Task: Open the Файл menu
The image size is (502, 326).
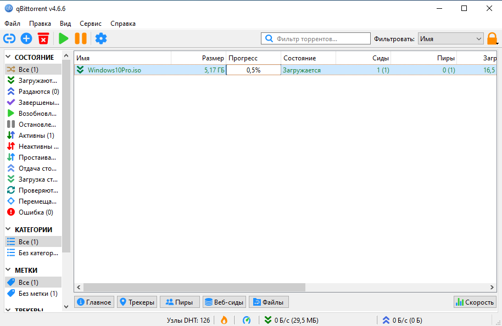Action: click(x=13, y=24)
